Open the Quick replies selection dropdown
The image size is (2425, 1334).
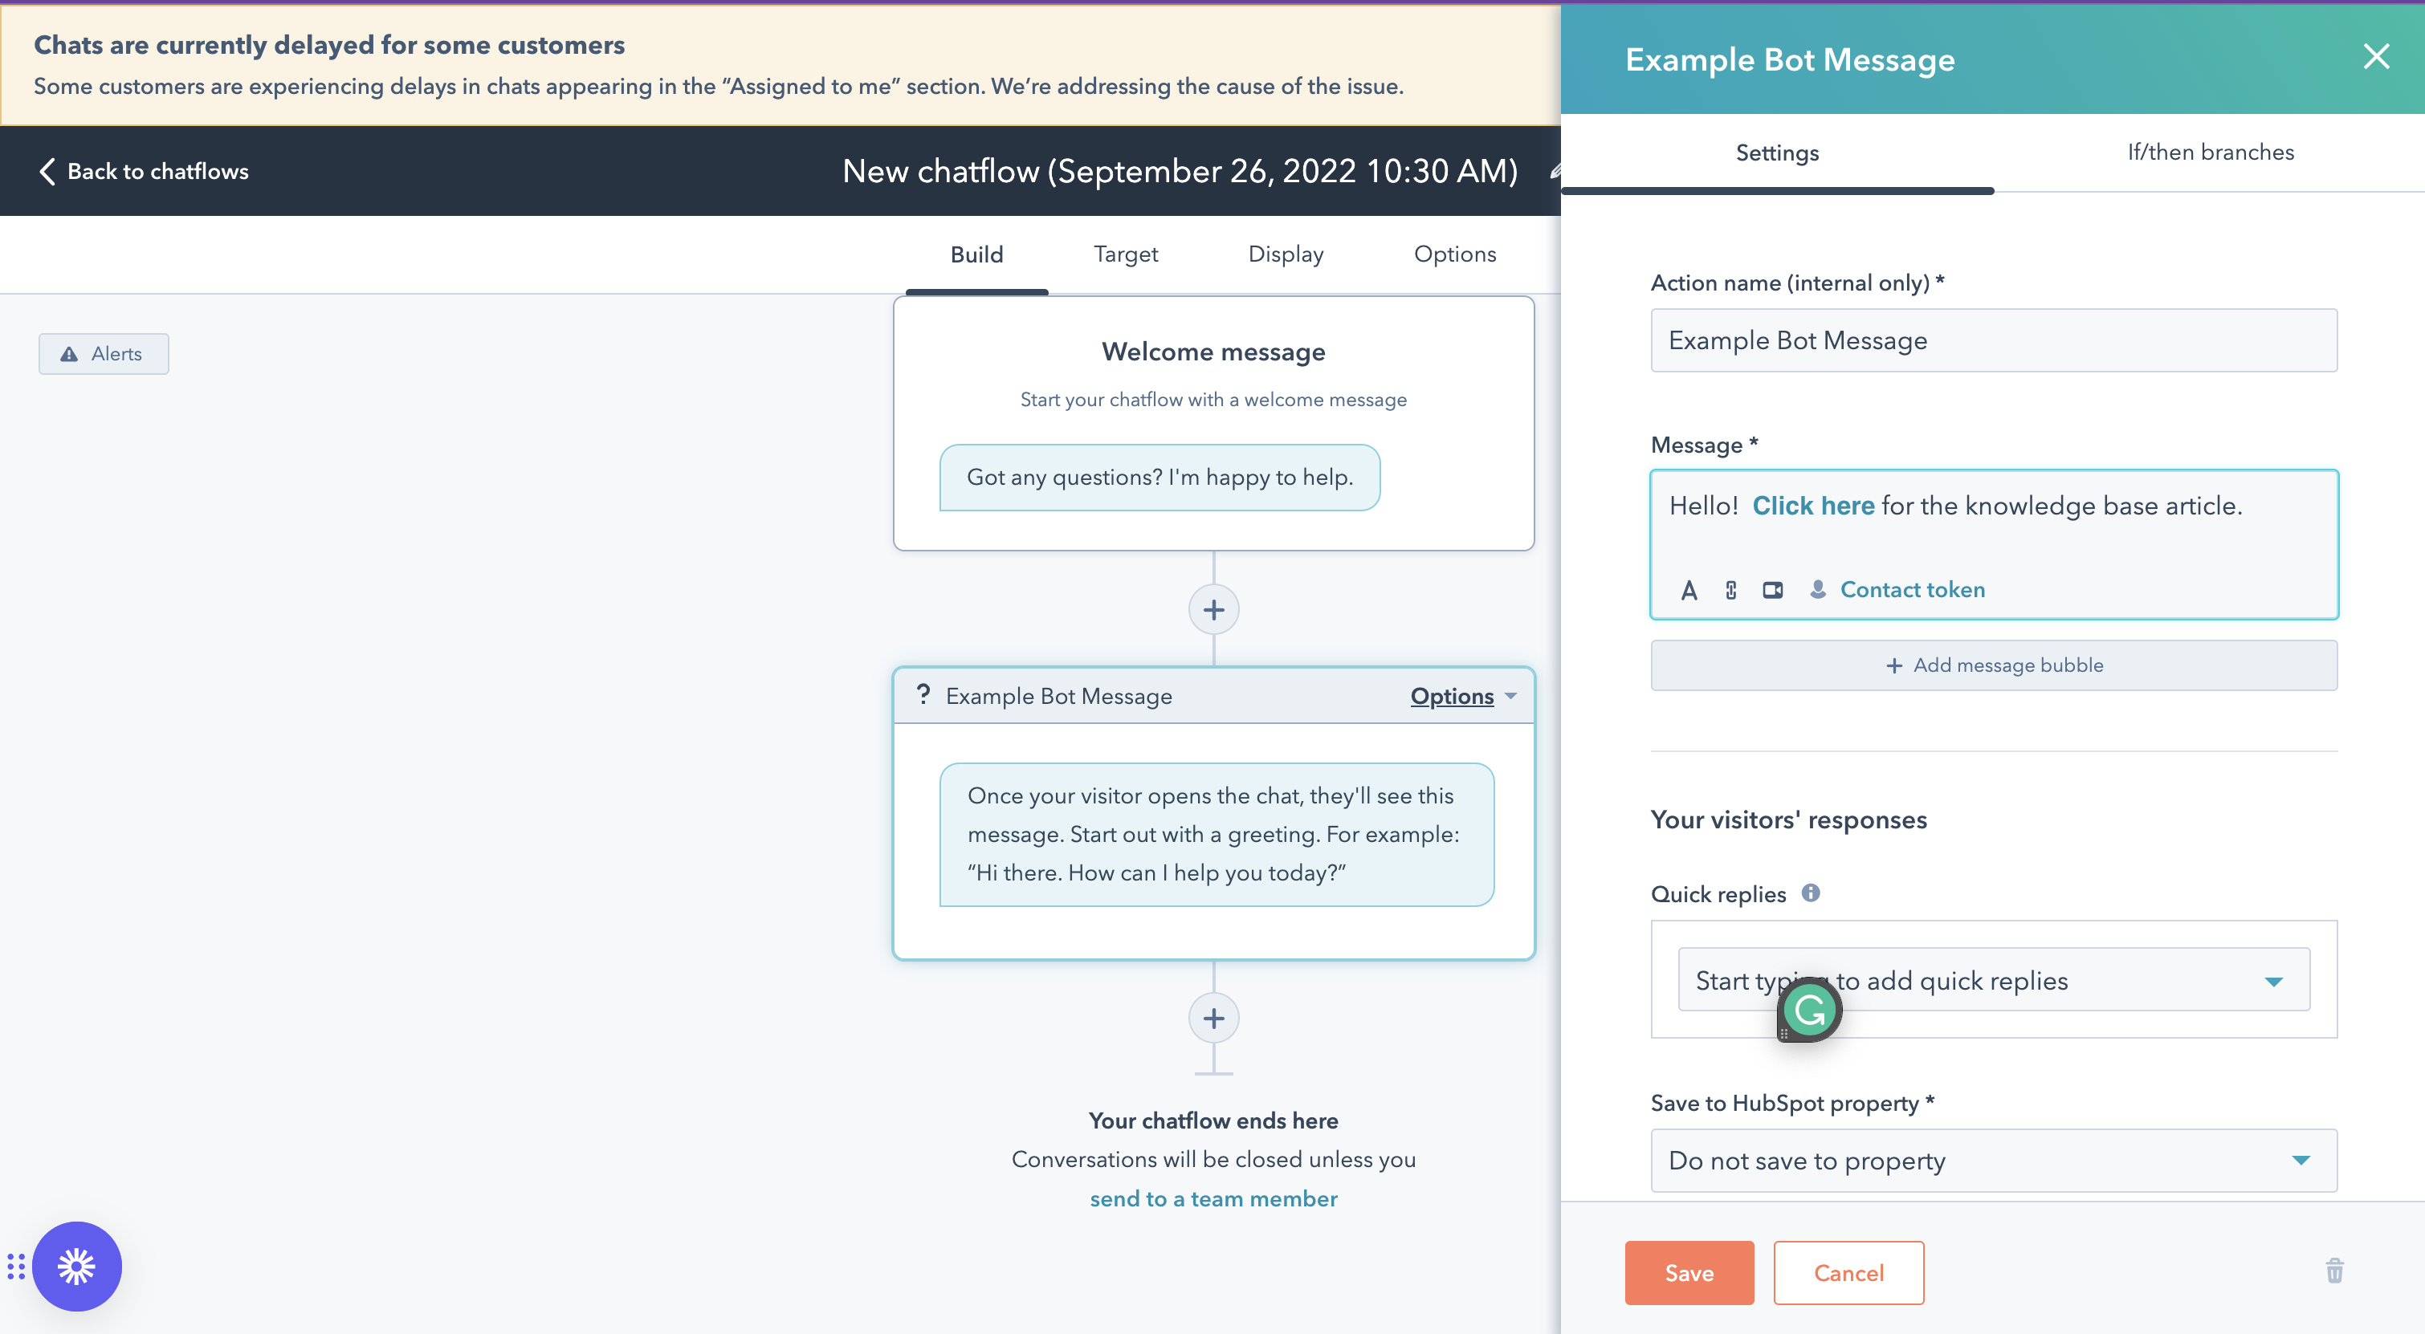coord(2272,979)
